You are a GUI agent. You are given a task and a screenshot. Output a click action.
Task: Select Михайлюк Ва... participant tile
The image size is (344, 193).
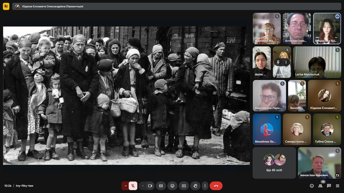point(267,129)
